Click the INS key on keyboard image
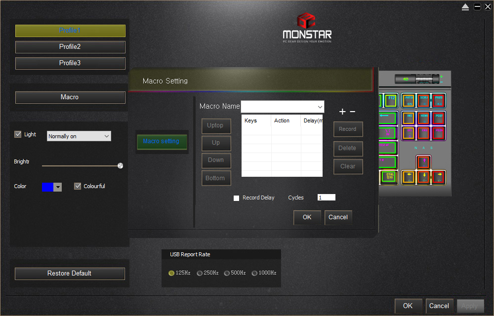Image resolution: width=494 pixels, height=316 pixels. point(409,118)
